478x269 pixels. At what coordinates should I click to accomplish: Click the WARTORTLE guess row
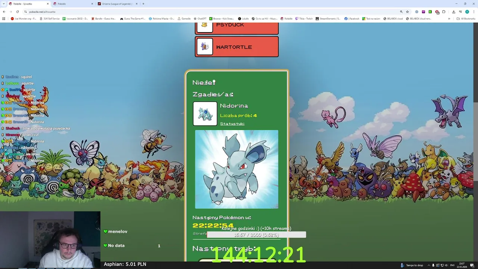click(x=237, y=47)
